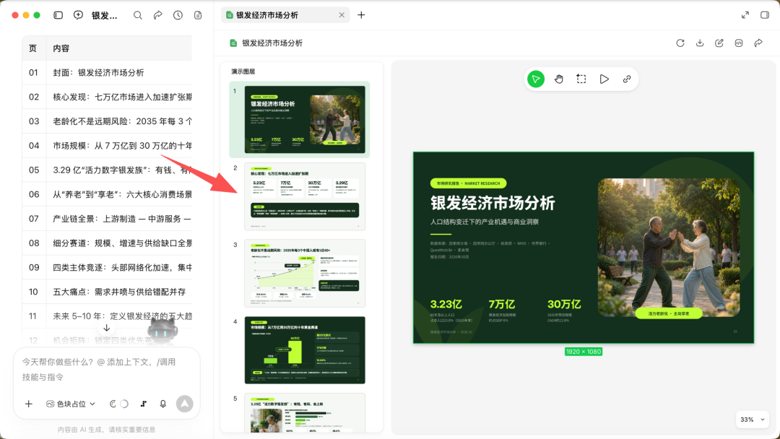Refresh the presentation preview
Viewport: 780px width, 439px height.
click(x=680, y=43)
